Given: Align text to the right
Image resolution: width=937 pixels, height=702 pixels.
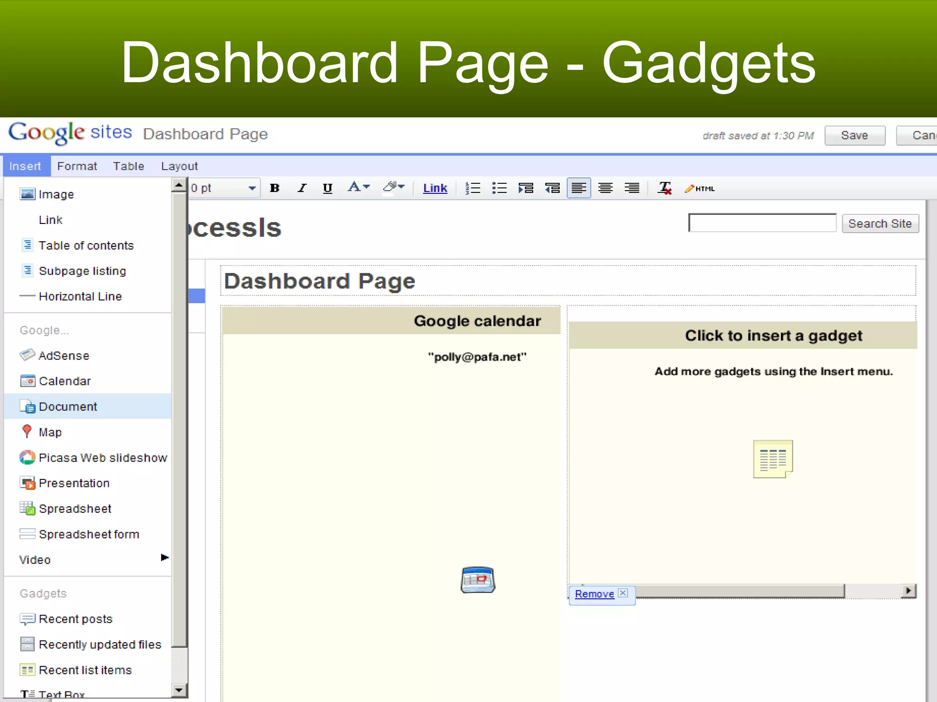Looking at the screenshot, I should [632, 188].
